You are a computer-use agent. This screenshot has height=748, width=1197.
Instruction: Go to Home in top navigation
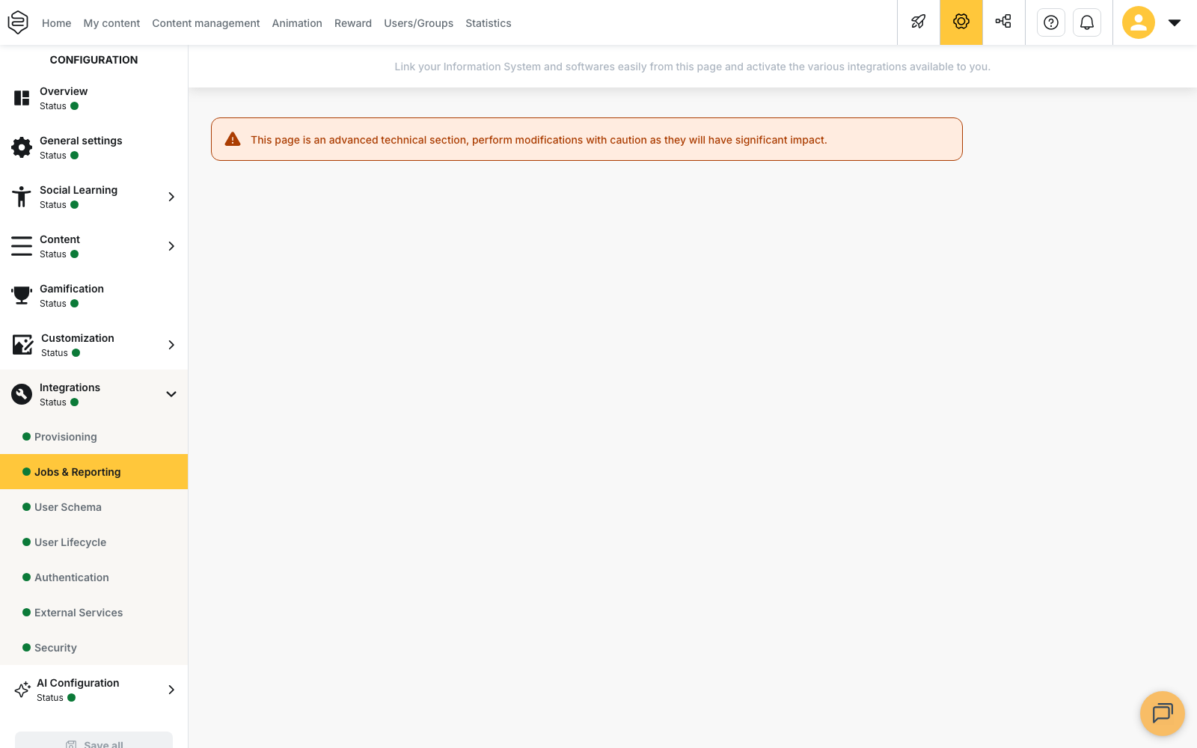(57, 23)
